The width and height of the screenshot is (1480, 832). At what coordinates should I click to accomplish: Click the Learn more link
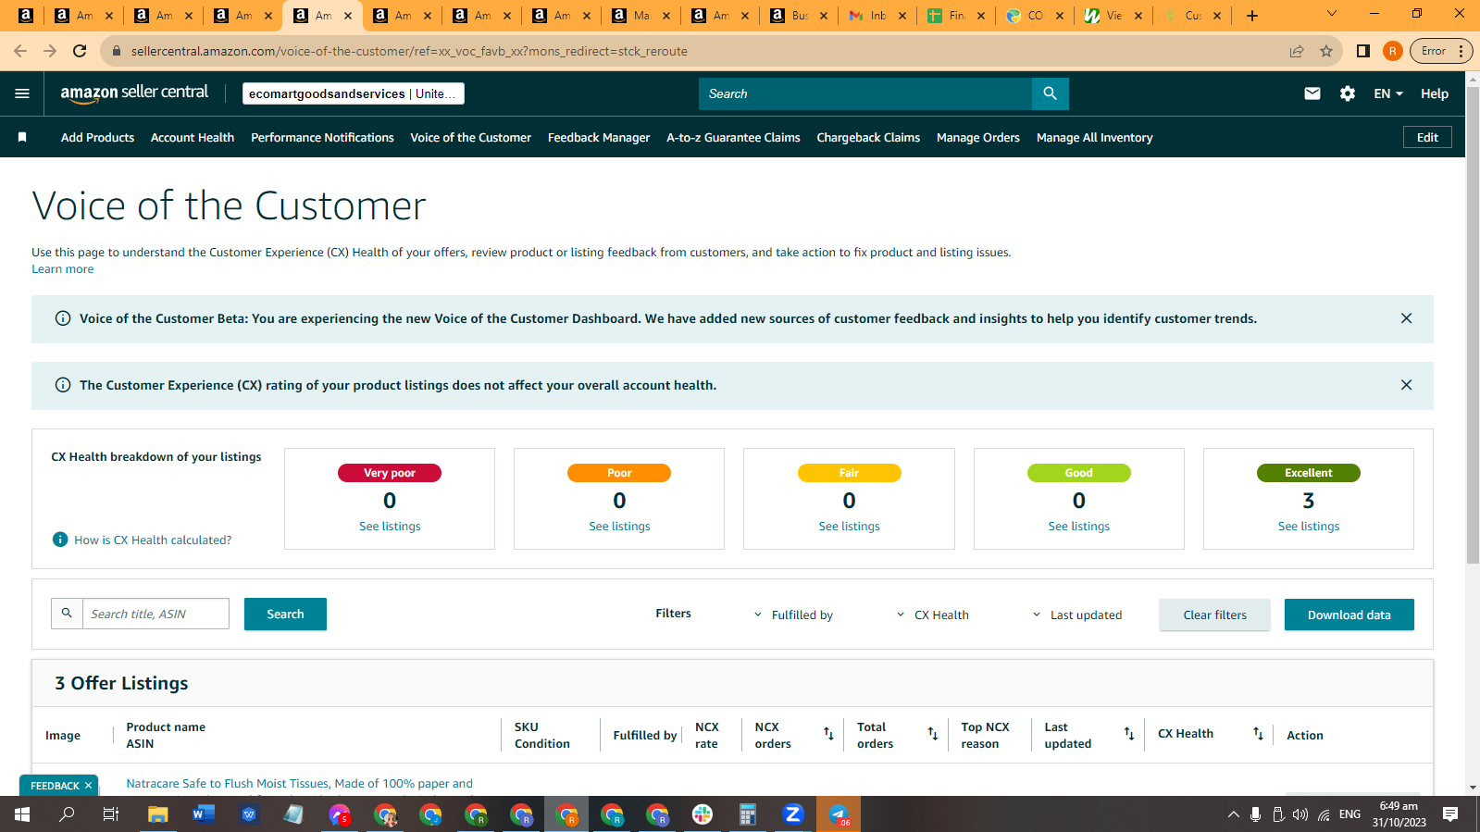pyautogui.click(x=62, y=269)
